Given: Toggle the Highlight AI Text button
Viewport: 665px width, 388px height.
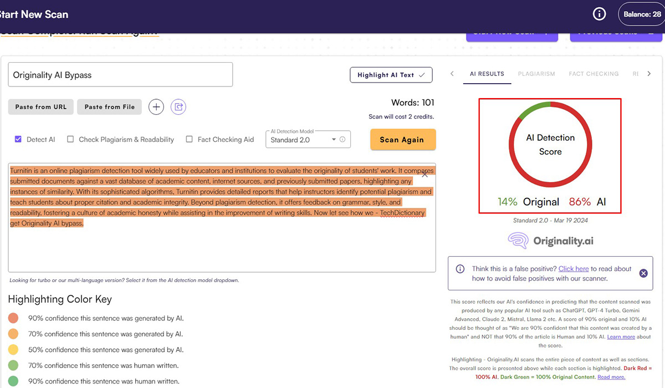Looking at the screenshot, I should [x=391, y=75].
